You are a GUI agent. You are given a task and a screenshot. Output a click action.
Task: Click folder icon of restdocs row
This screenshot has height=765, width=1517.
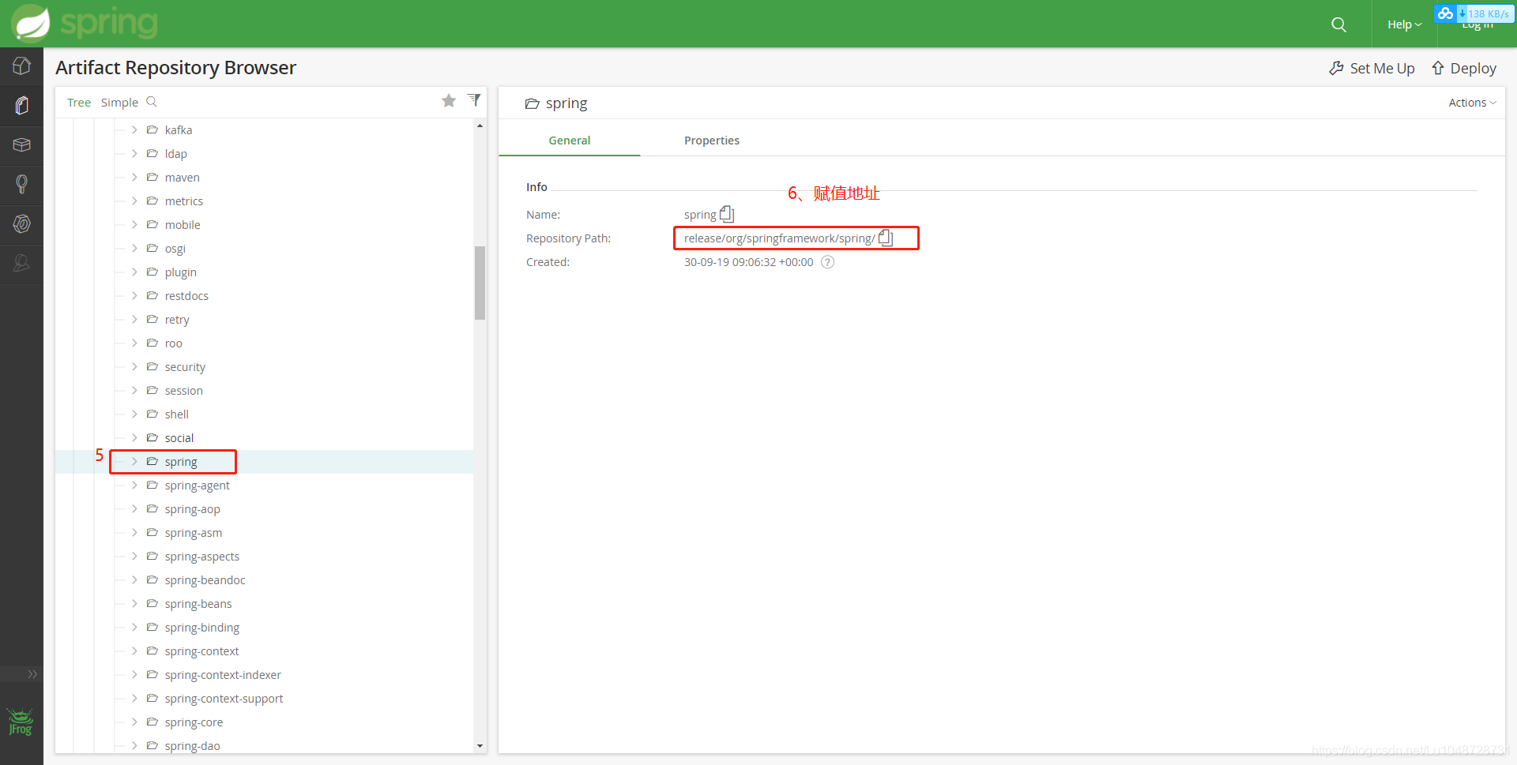click(x=152, y=295)
